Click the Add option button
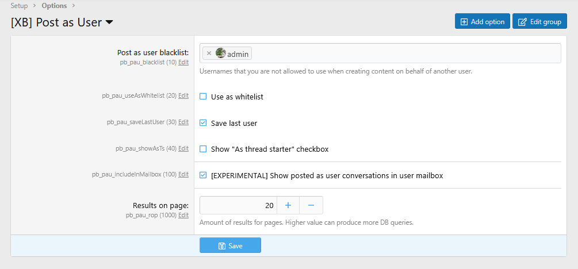This screenshot has width=578, height=269. pos(482,22)
